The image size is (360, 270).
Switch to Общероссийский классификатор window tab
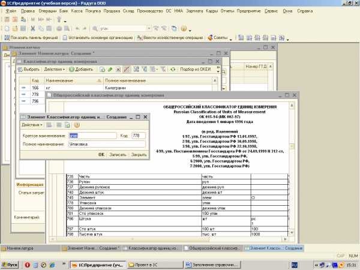coord(212,248)
